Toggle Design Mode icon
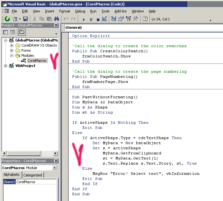The height and width of the screenshot is (201, 223). pos(104,19)
